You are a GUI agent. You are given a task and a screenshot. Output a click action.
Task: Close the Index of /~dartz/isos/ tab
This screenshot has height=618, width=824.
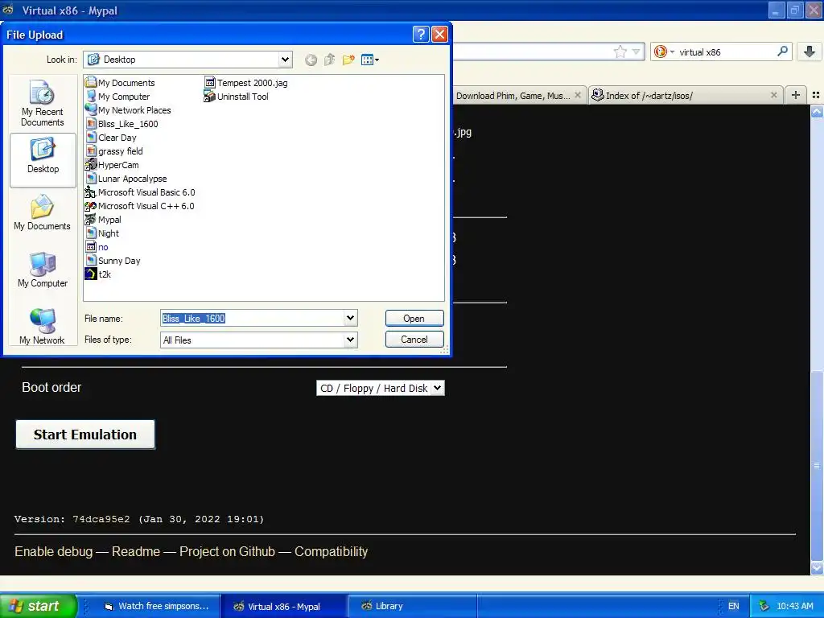click(x=773, y=95)
